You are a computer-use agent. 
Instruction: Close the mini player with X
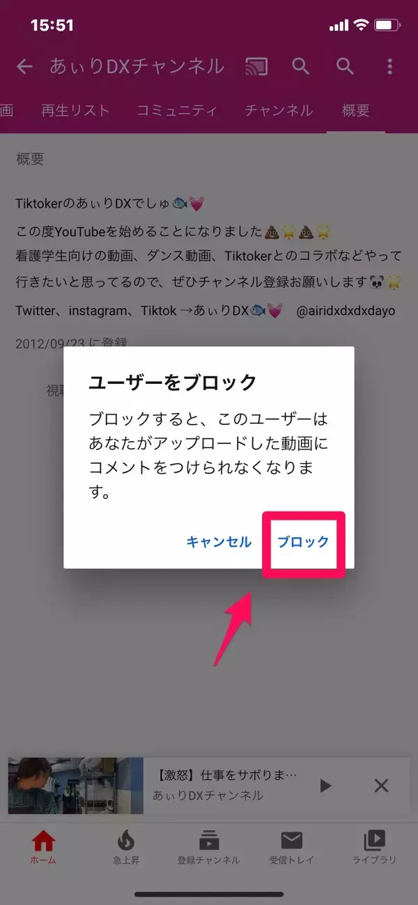pos(381,786)
